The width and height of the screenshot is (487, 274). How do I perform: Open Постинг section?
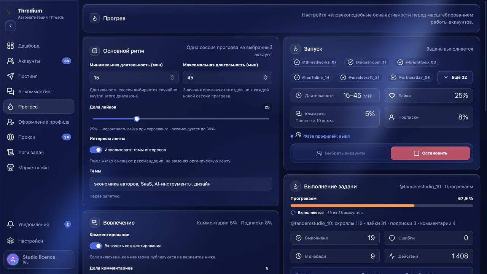click(x=39, y=76)
